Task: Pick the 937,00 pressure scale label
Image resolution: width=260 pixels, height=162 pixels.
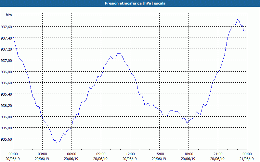Action: (x=6, y=61)
